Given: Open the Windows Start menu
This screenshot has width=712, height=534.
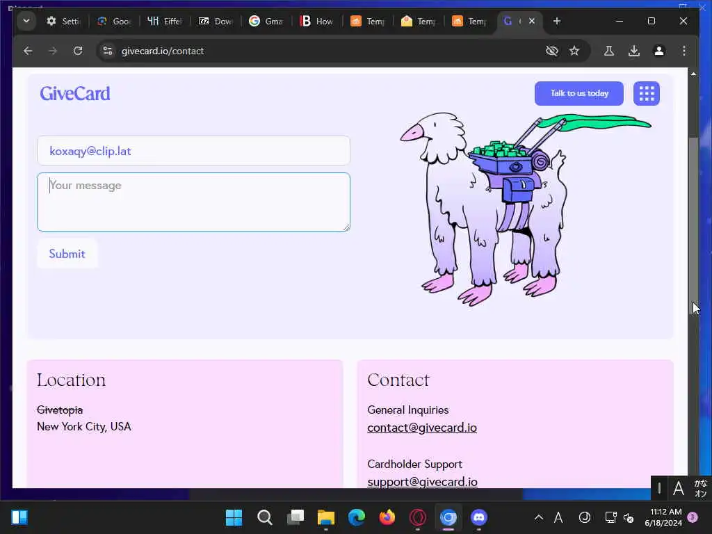Looking at the screenshot, I should (234, 517).
